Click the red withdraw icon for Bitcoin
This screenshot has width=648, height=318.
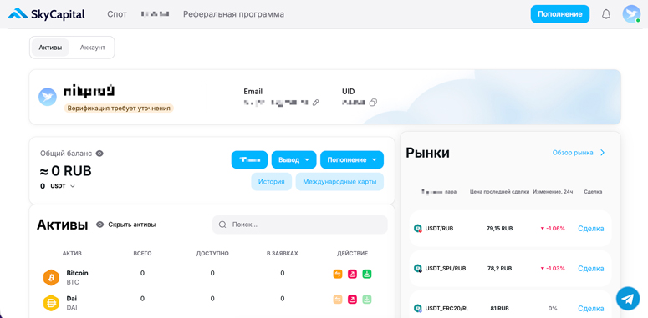point(352,274)
